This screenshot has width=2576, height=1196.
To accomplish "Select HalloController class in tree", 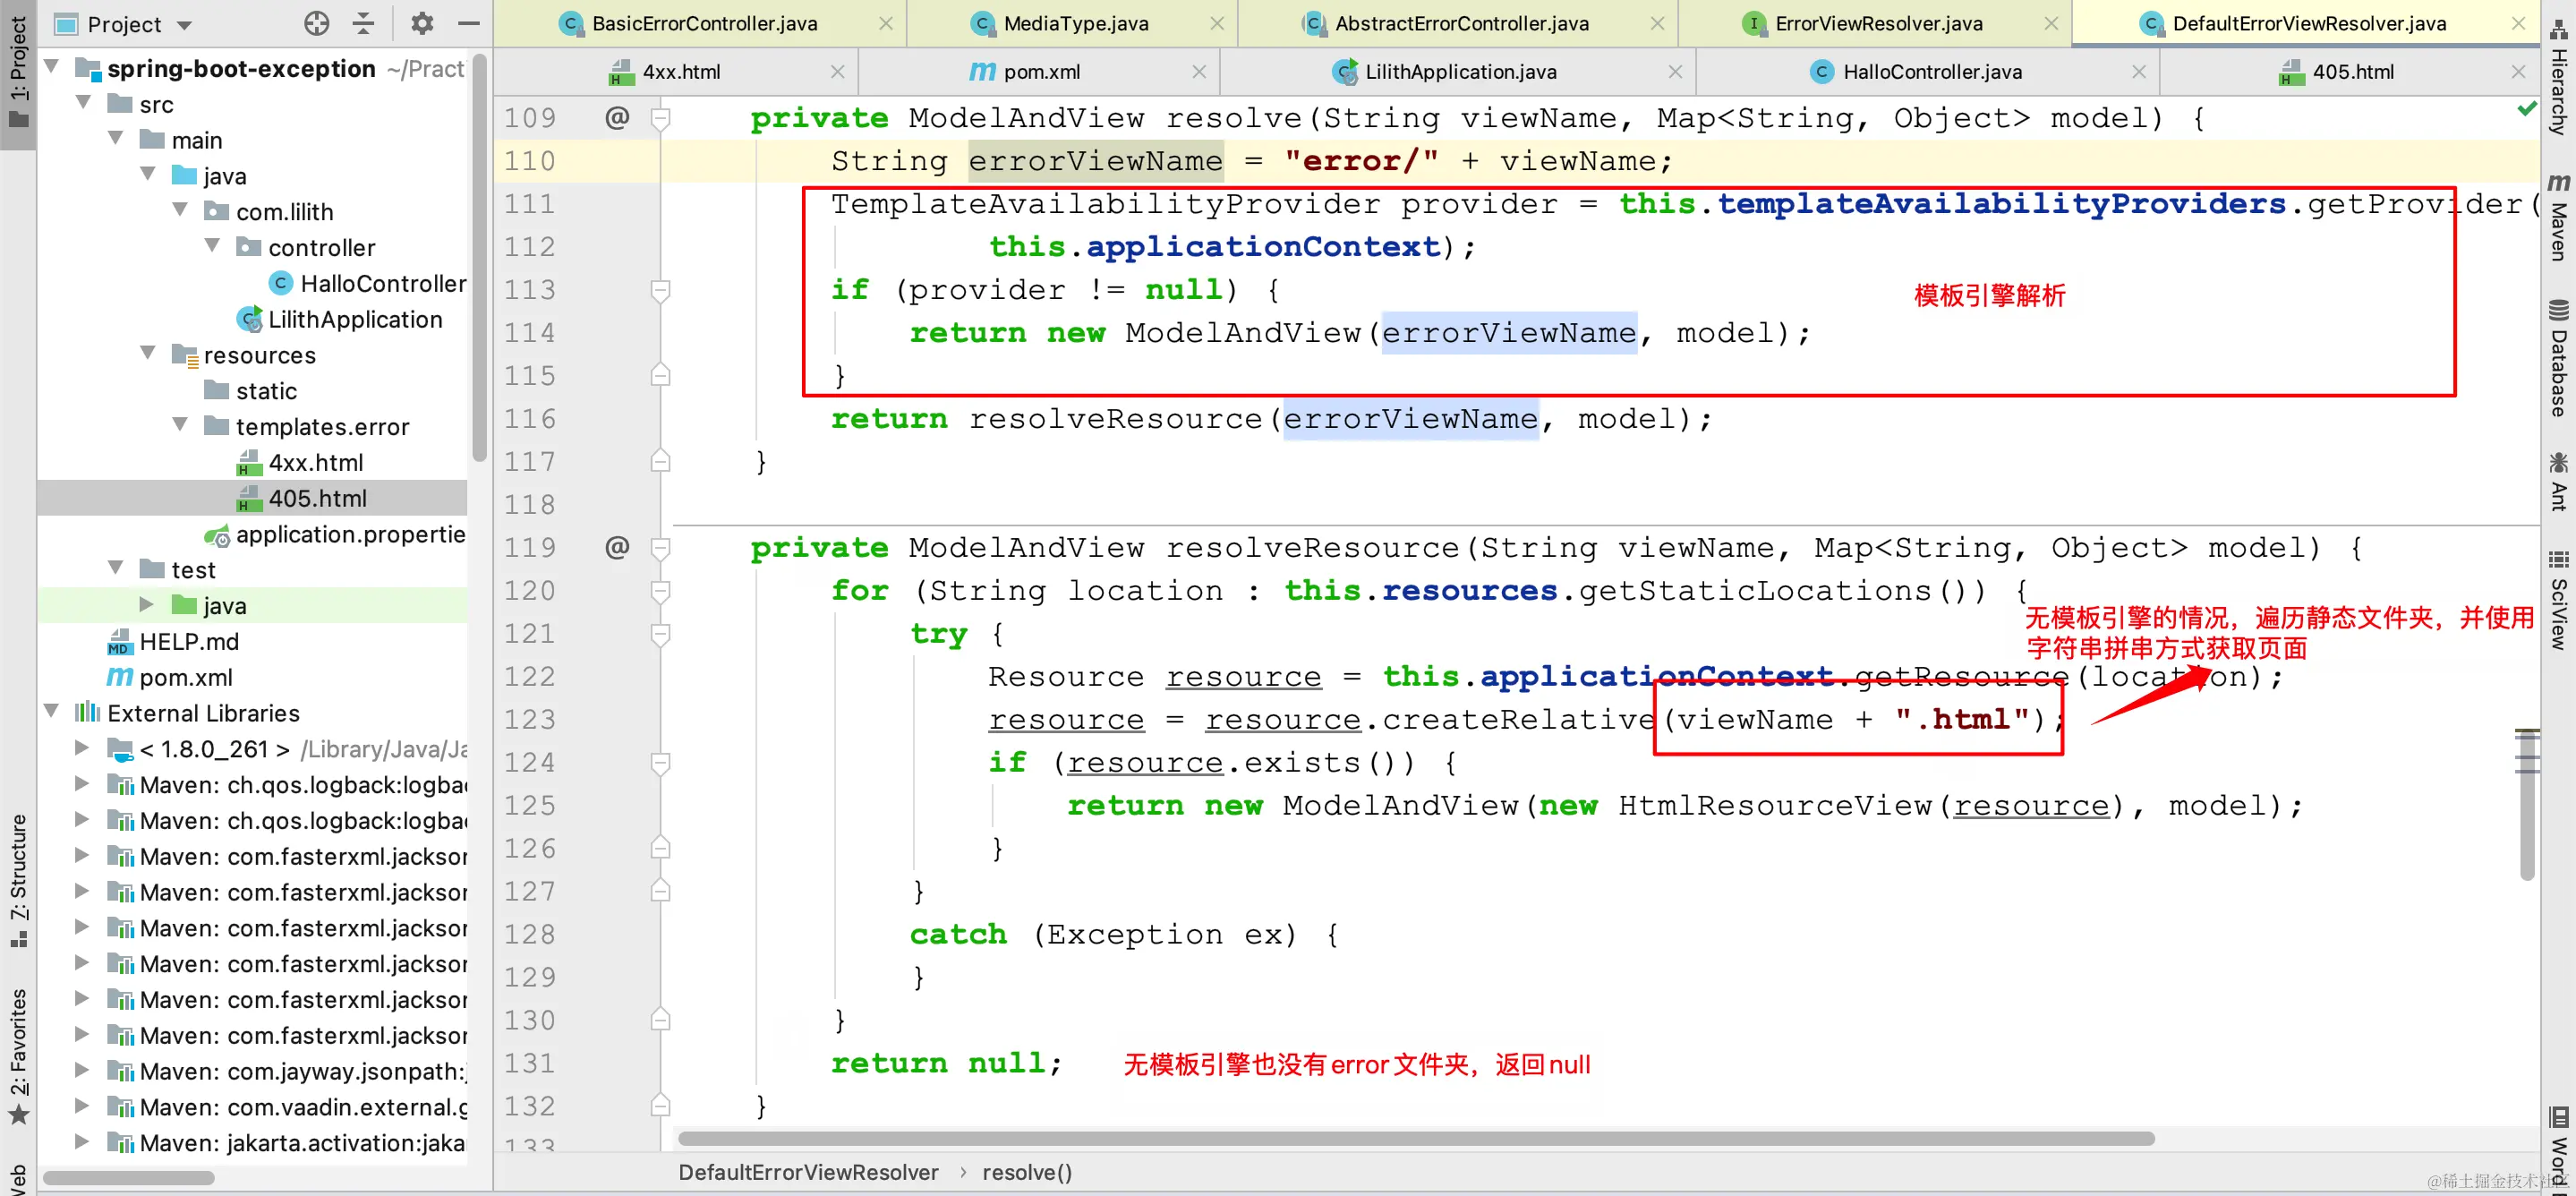I will point(368,283).
